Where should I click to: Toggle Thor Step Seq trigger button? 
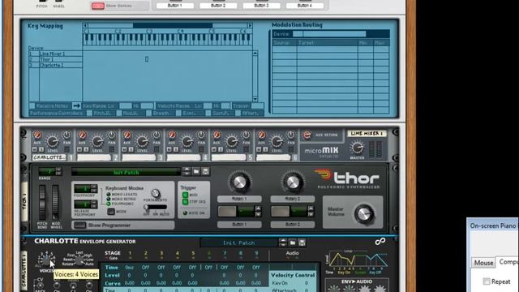click(185, 202)
